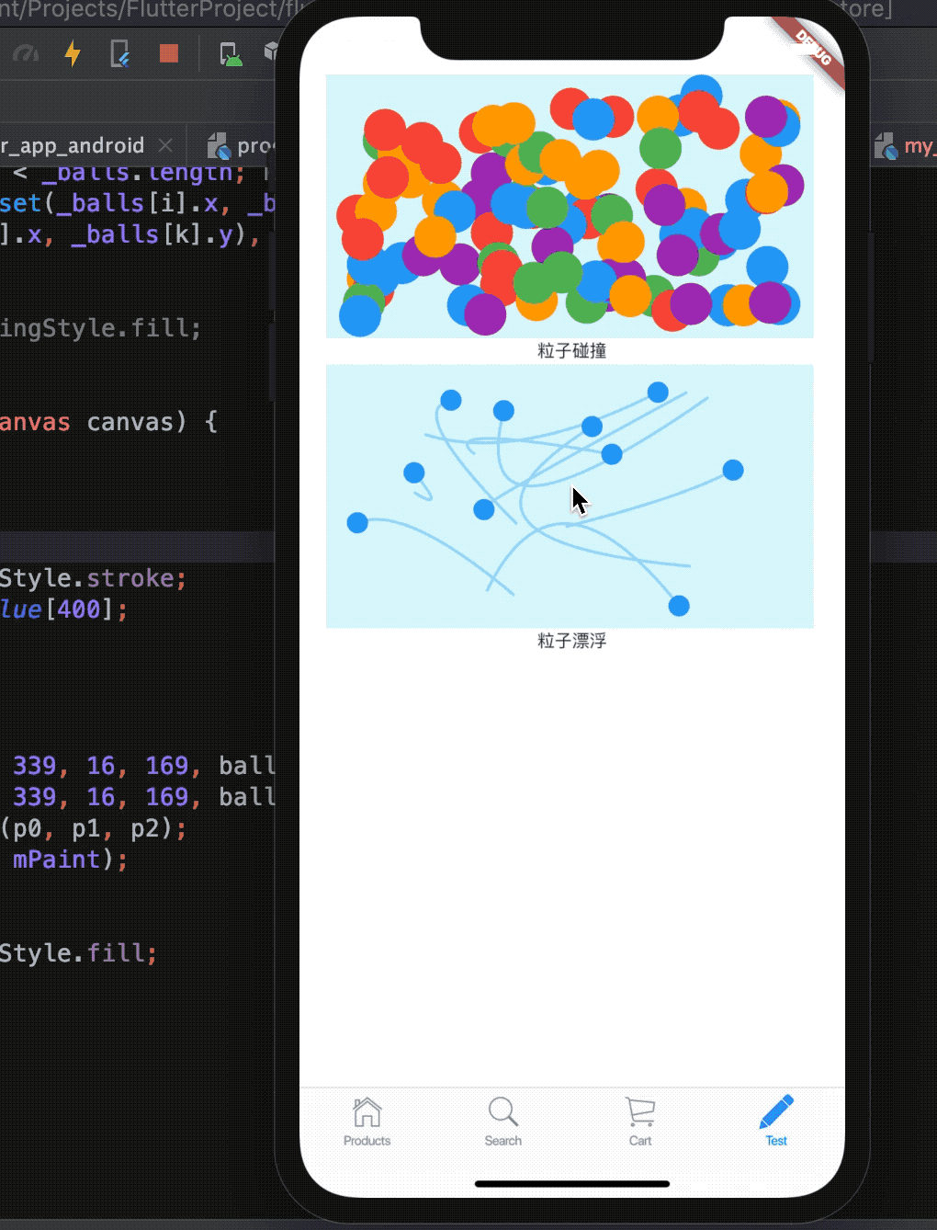Open the Android profiler gauge icon
The width and height of the screenshot is (937, 1230).
tap(25, 53)
